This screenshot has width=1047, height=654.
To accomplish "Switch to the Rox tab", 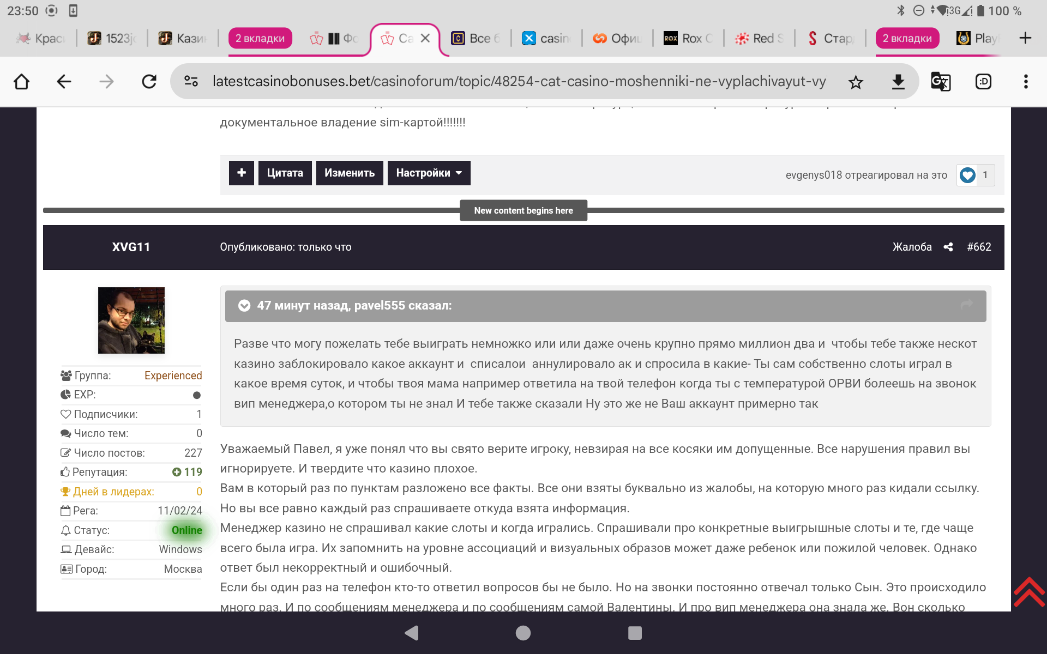I will (688, 38).
